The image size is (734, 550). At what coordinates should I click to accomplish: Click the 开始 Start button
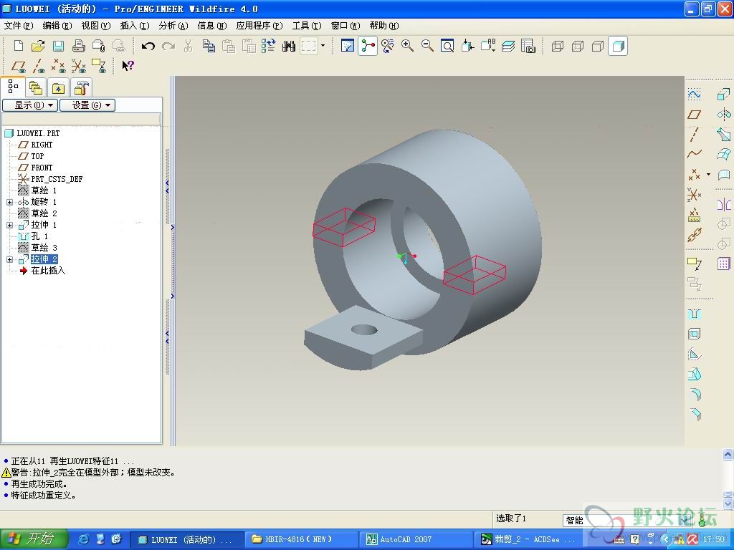(x=34, y=539)
